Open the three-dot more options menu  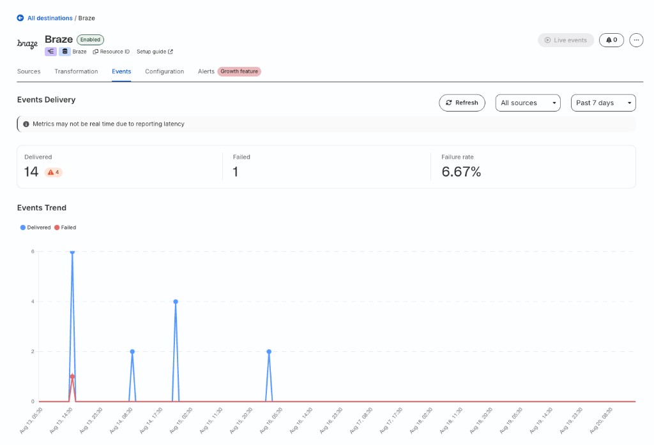click(636, 40)
